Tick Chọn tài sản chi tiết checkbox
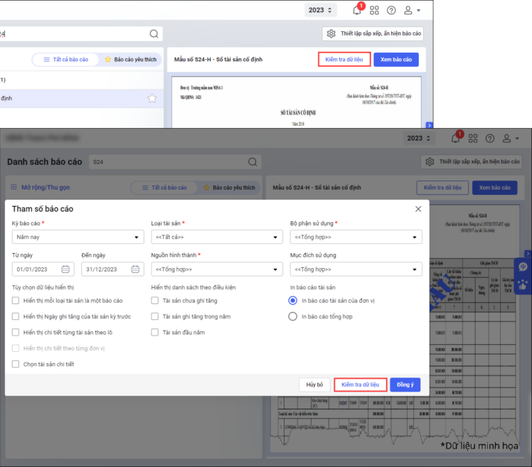The height and width of the screenshot is (467, 532). pyautogui.click(x=16, y=364)
